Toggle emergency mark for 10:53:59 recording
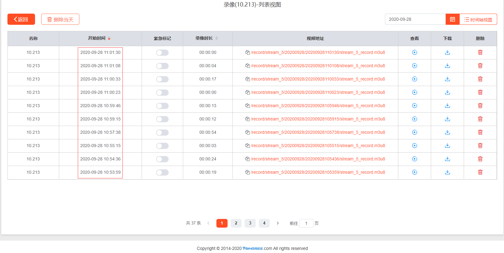504x253 pixels. point(162,172)
